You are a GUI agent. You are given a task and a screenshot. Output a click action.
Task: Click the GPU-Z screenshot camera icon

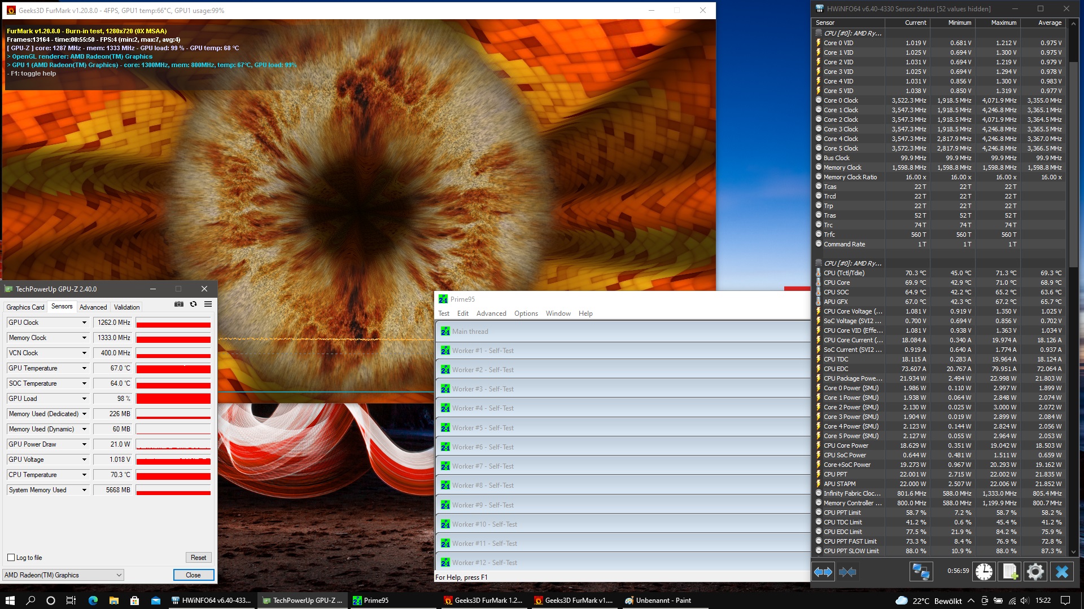[x=179, y=304]
